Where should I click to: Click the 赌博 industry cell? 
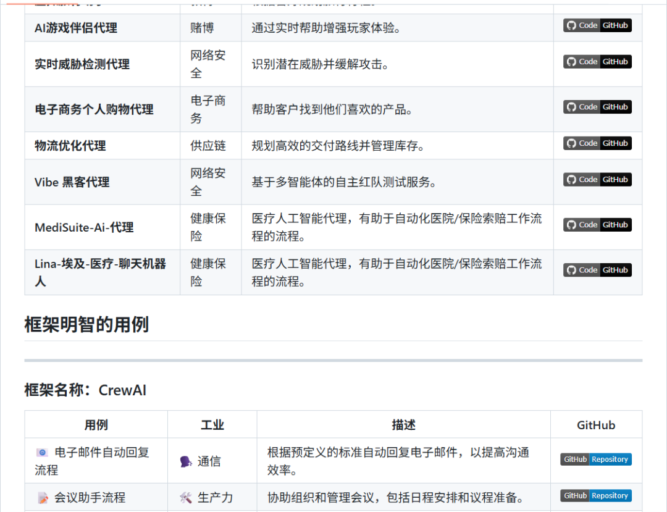tap(202, 28)
